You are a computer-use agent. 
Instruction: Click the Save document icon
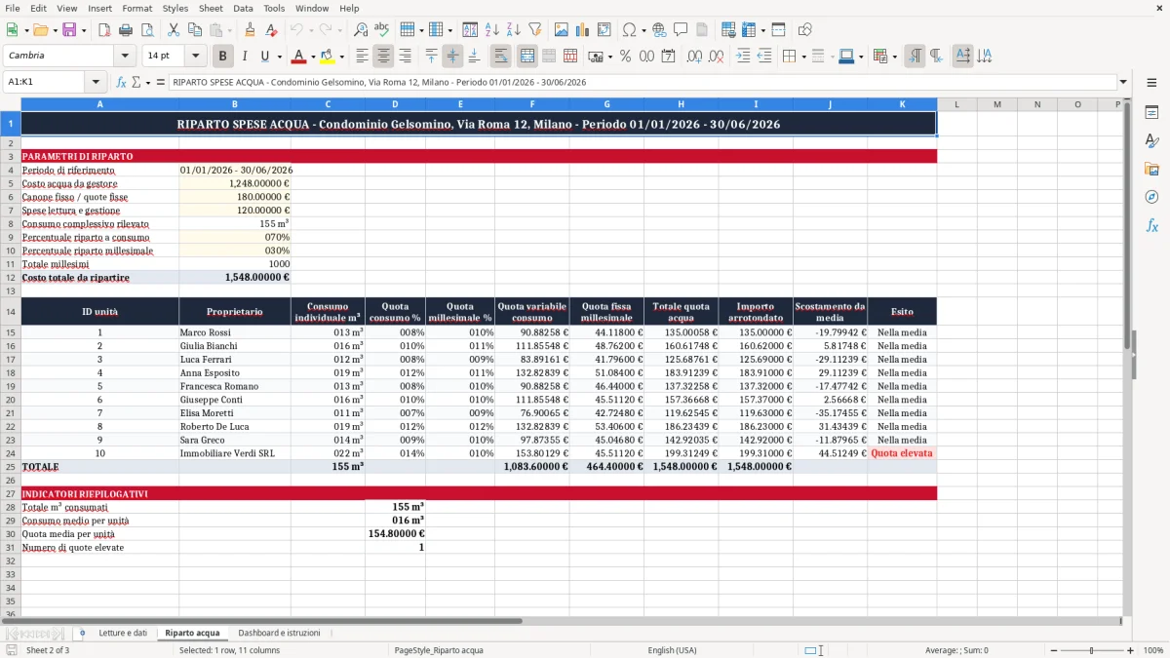(x=69, y=30)
